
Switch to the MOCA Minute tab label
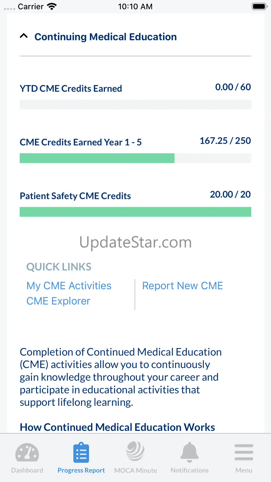click(x=135, y=471)
